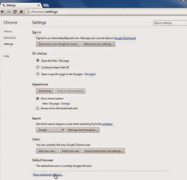Click Disconnect your Google Account button
The image size is (187, 180).
pyautogui.click(x=58, y=44)
